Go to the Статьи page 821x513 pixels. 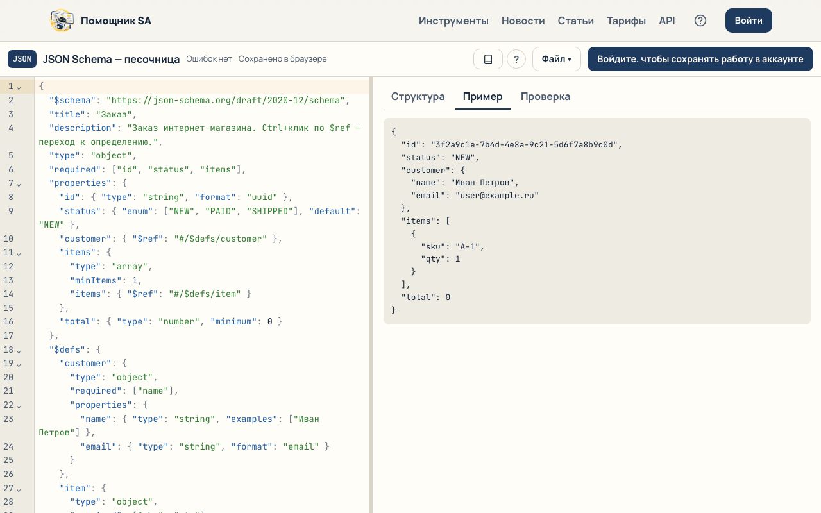coord(576,21)
